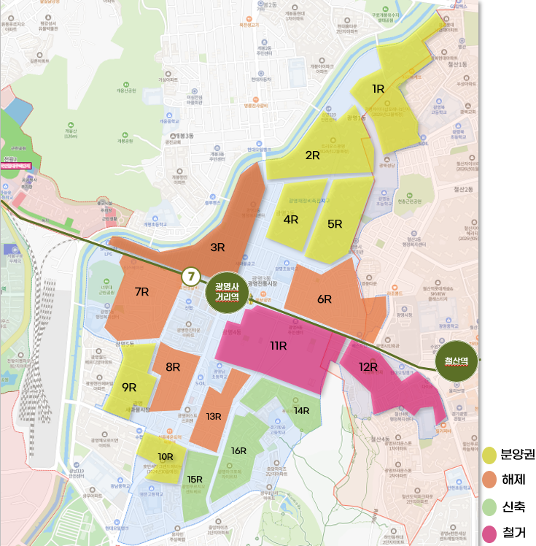Click the 13R orange zone

(216, 412)
